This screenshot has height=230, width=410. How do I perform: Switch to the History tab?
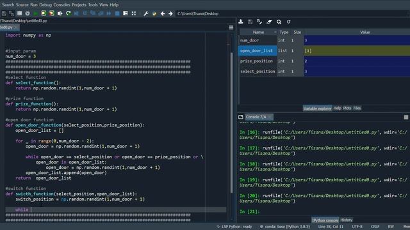(x=347, y=220)
